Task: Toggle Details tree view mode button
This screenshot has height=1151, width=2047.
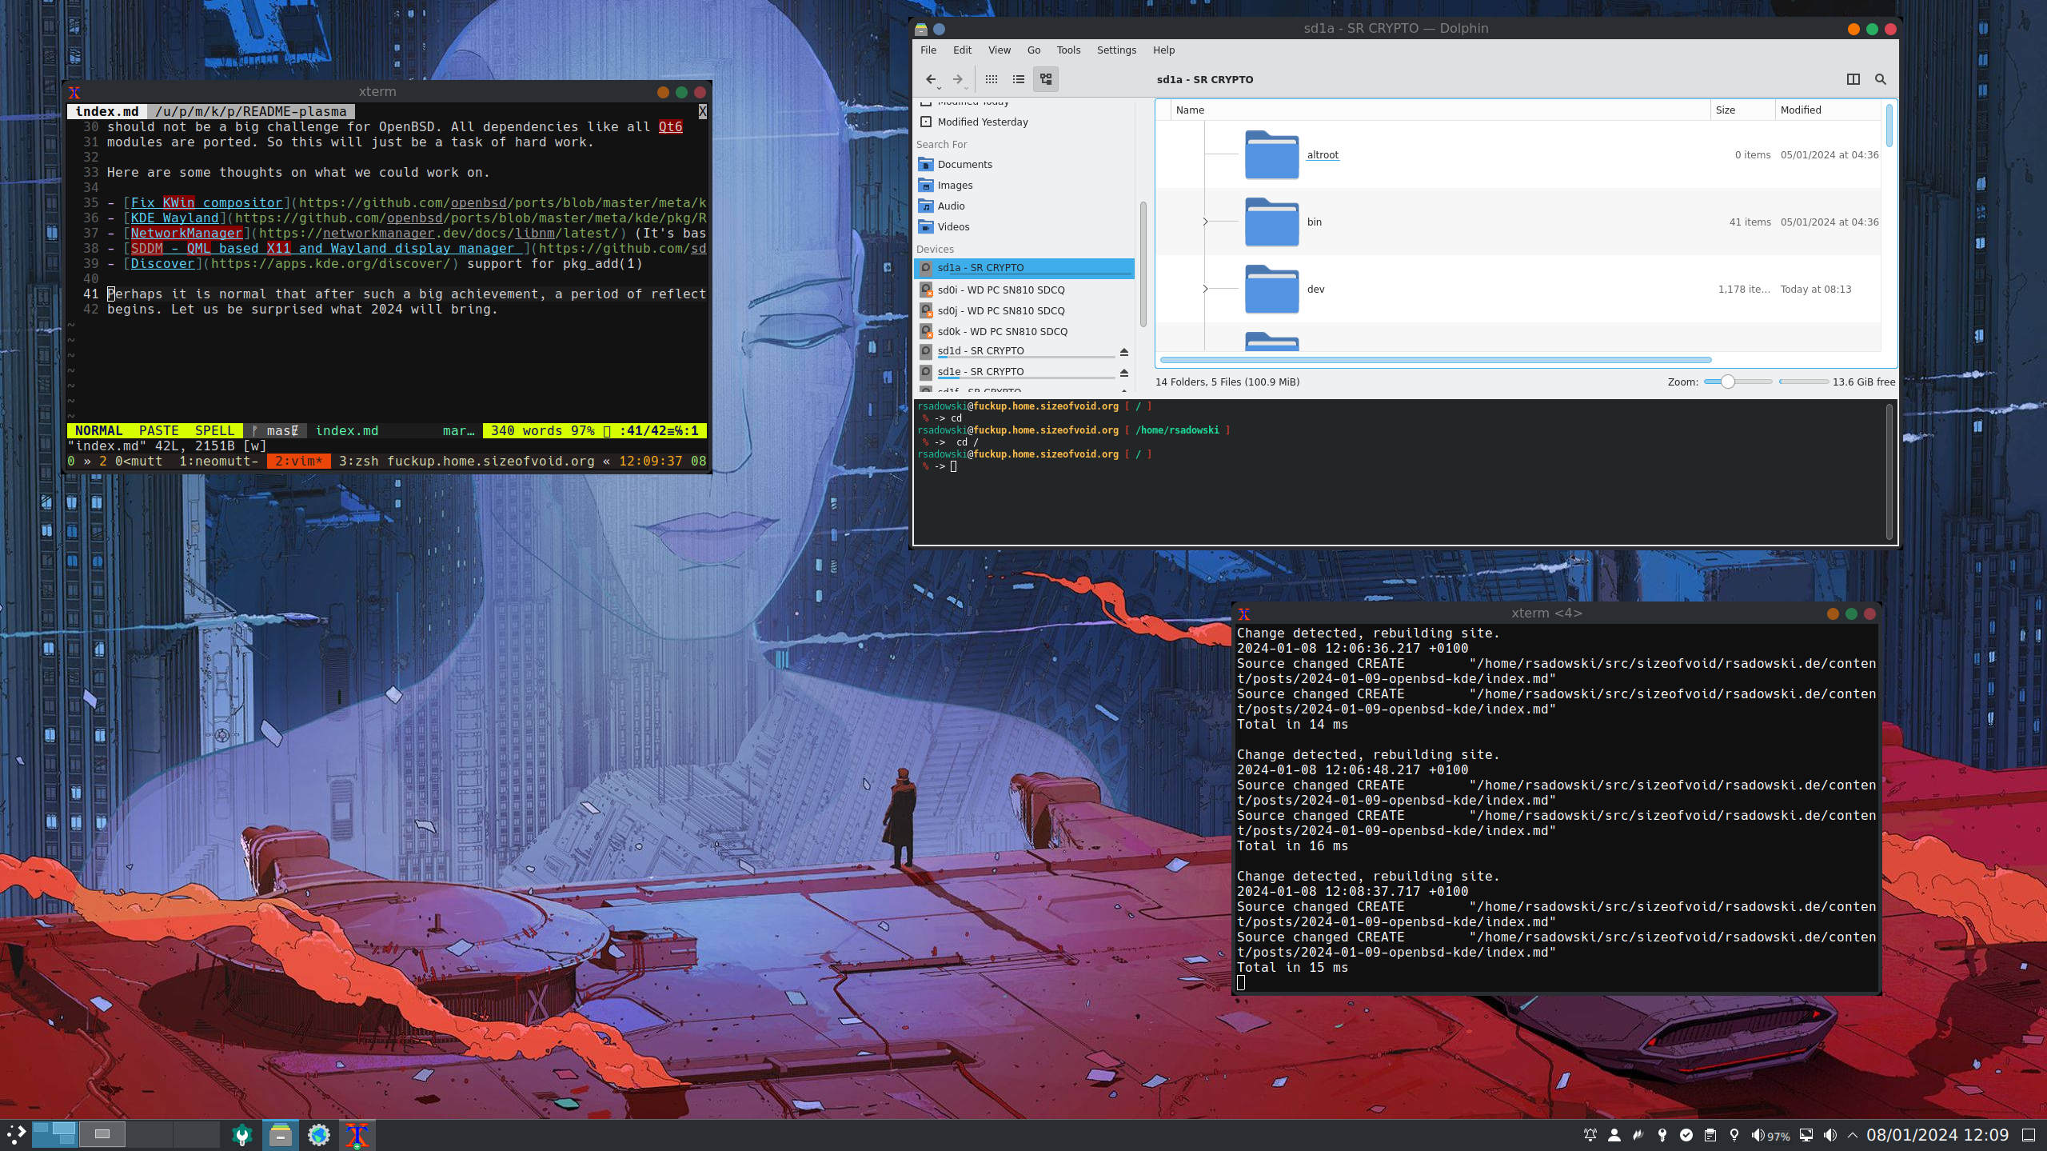Action: (x=1045, y=79)
